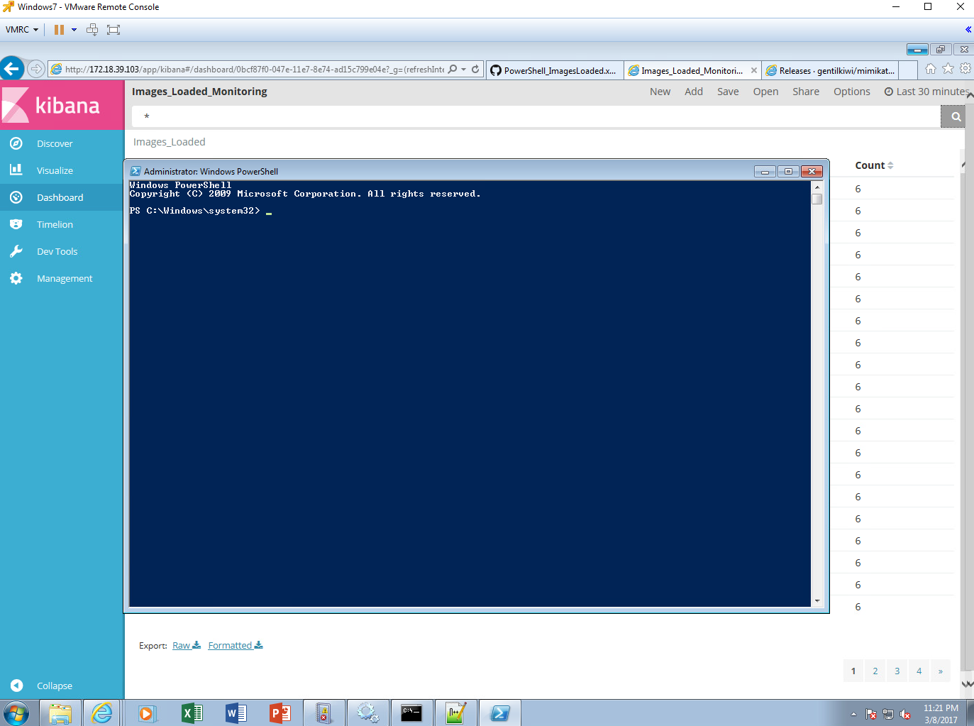The width and height of the screenshot is (974, 726).
Task: Expand the power options arrow beside pause
Action: coord(74,30)
